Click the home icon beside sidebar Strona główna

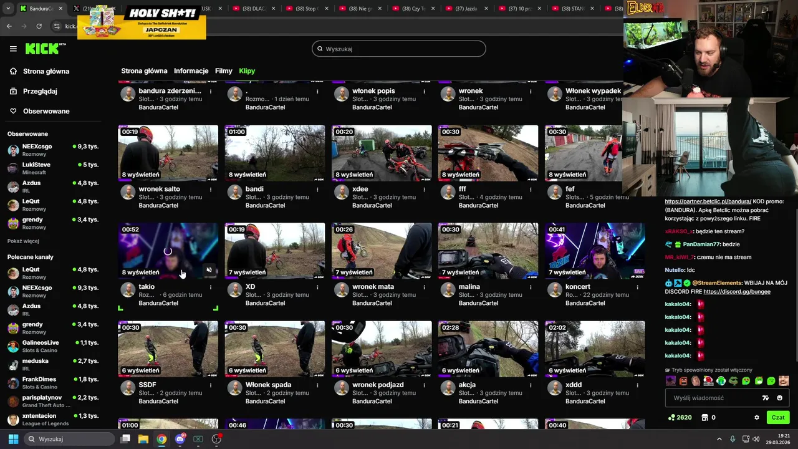coord(13,71)
